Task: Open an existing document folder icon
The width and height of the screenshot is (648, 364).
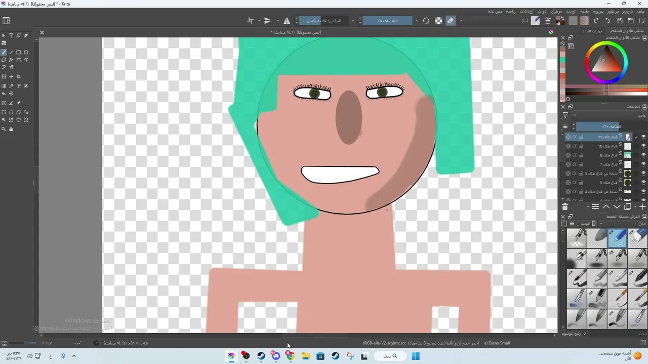Action: tap(631, 21)
